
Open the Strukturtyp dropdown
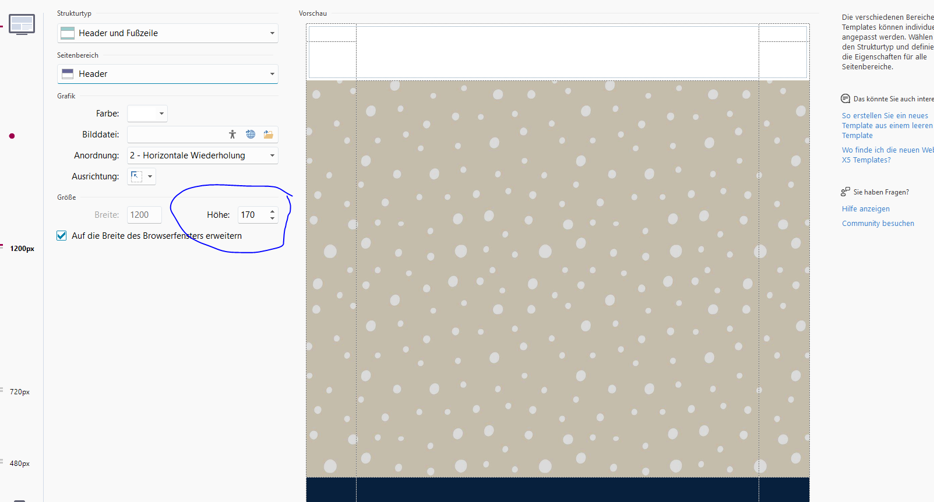tap(167, 33)
